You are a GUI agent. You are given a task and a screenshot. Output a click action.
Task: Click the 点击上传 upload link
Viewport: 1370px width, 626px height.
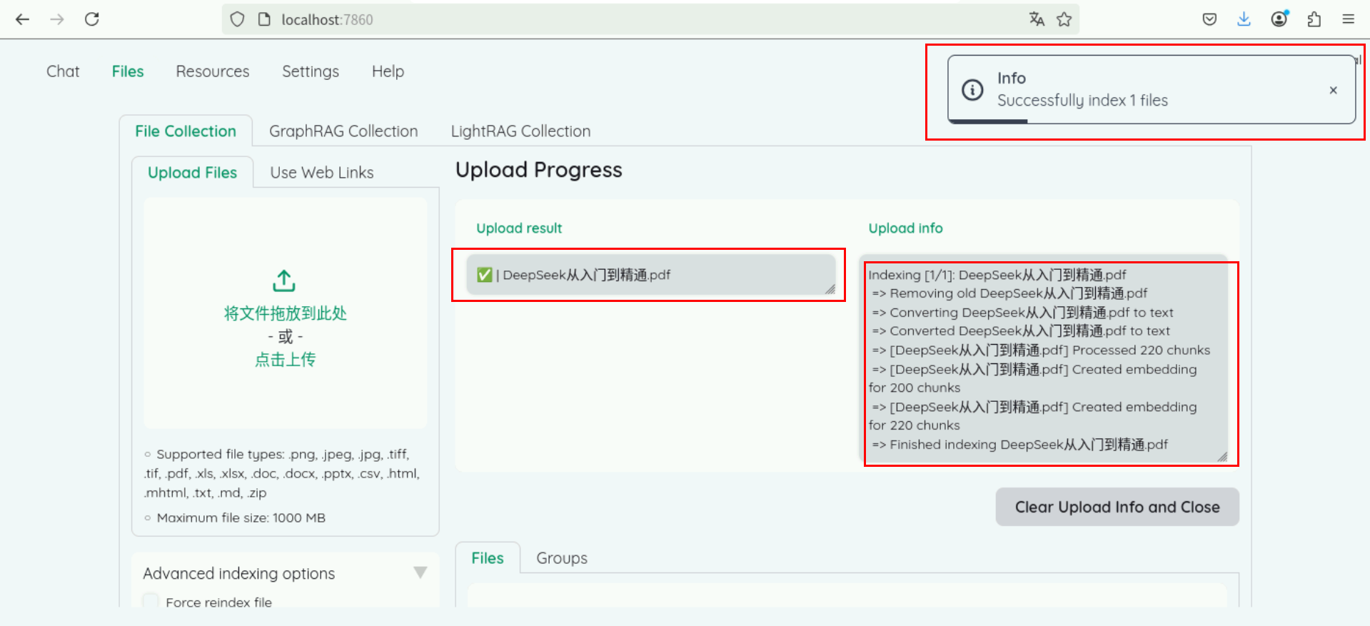click(285, 359)
